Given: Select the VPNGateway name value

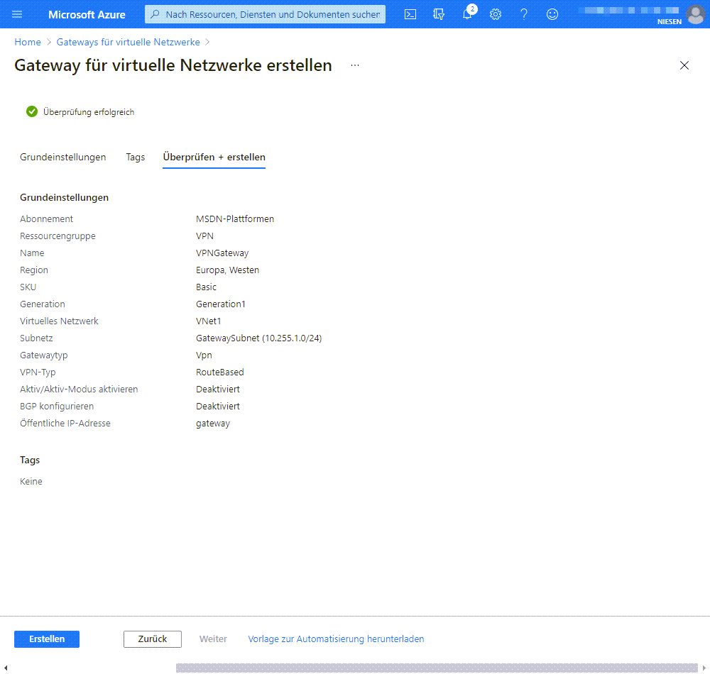Looking at the screenshot, I should coord(222,253).
